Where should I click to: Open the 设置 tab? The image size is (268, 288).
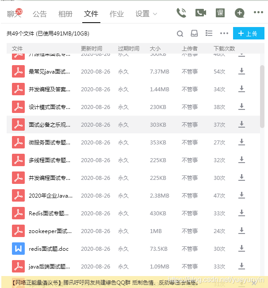(x=142, y=14)
